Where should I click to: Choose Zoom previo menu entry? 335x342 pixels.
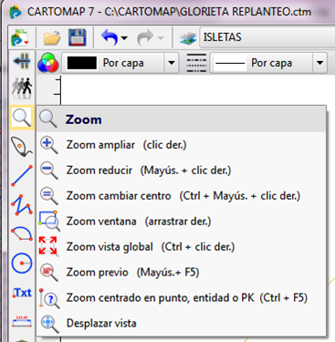(x=182, y=272)
